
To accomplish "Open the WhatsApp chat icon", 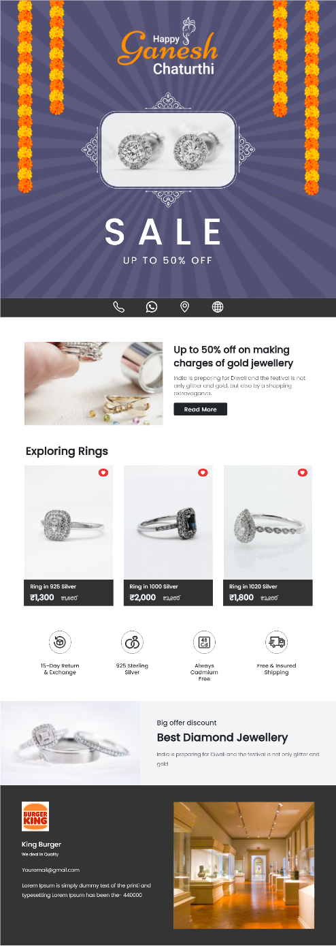I will point(152,307).
